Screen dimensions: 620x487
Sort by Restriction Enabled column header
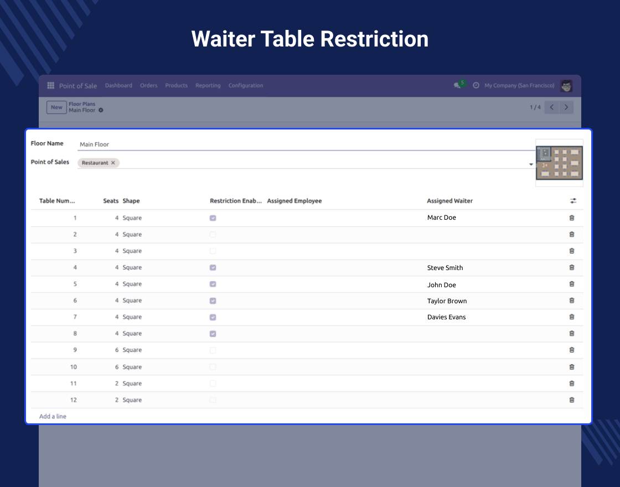236,201
